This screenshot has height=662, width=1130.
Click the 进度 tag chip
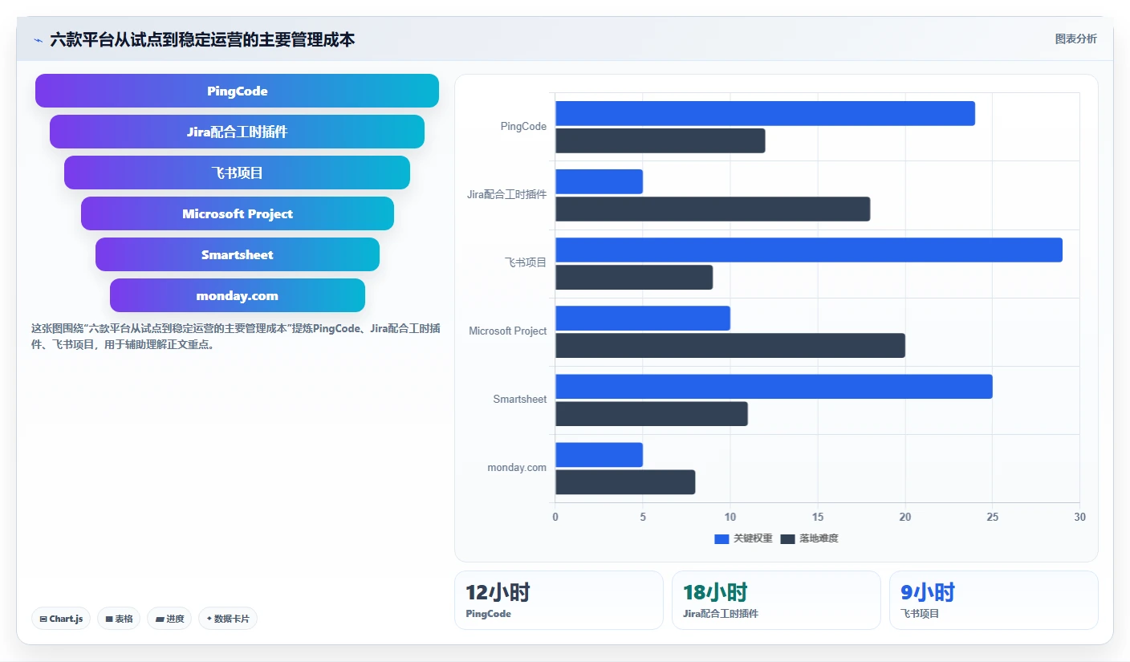(169, 619)
